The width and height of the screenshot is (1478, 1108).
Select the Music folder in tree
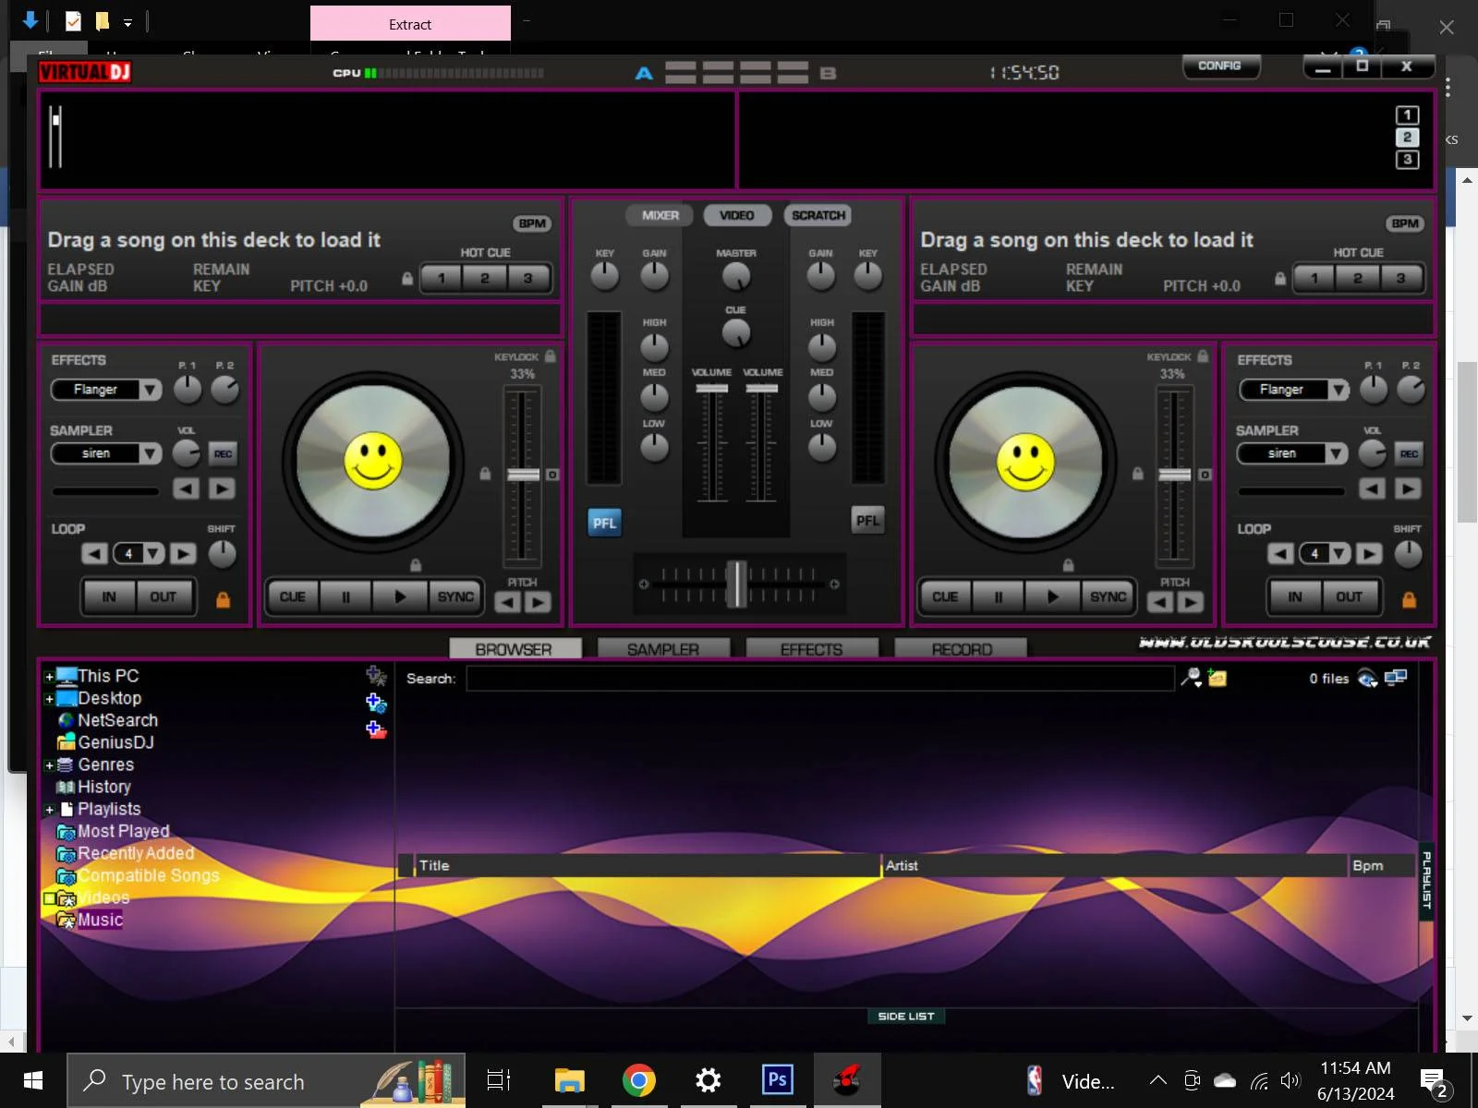100,920
